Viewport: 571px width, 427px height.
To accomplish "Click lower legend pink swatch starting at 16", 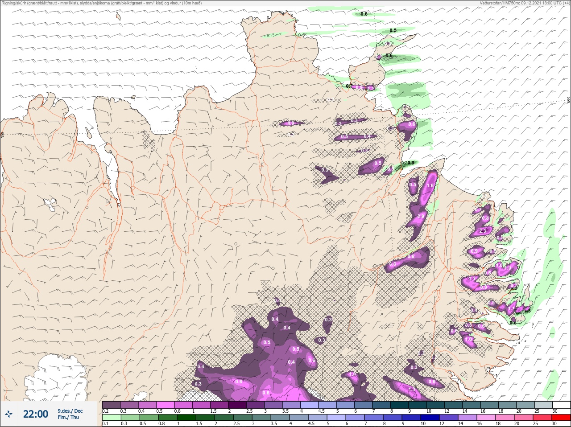I will click(x=487, y=418).
